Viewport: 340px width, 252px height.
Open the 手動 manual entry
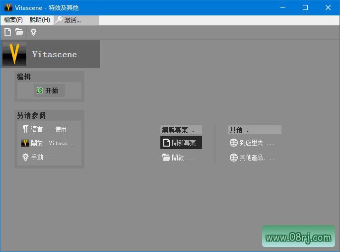point(38,157)
